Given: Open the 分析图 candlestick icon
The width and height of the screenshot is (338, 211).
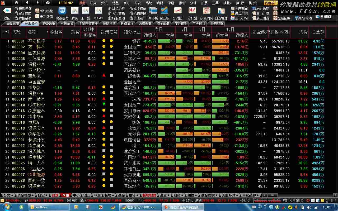Looking at the screenshot, I should coord(192,11).
